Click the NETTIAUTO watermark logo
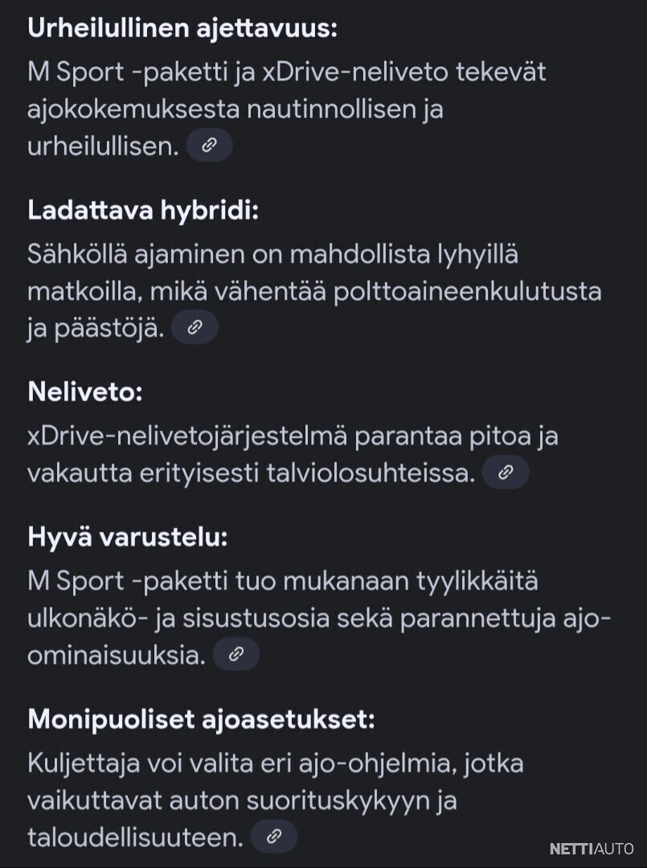Image resolution: width=647 pixels, height=868 pixels. (x=592, y=849)
